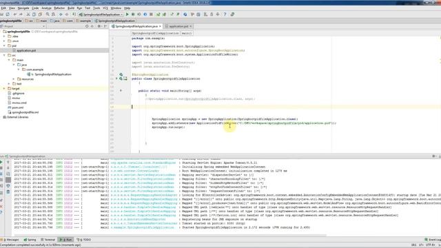
Task: Click the Clear All trash icon in Run panel
Action: click(8, 192)
